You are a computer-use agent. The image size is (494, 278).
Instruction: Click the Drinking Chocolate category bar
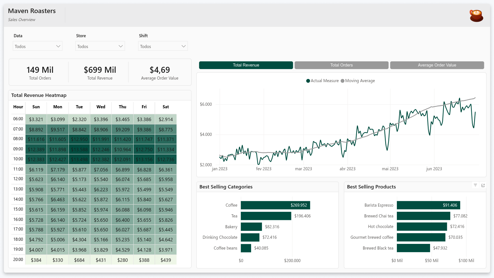[x=250, y=237]
